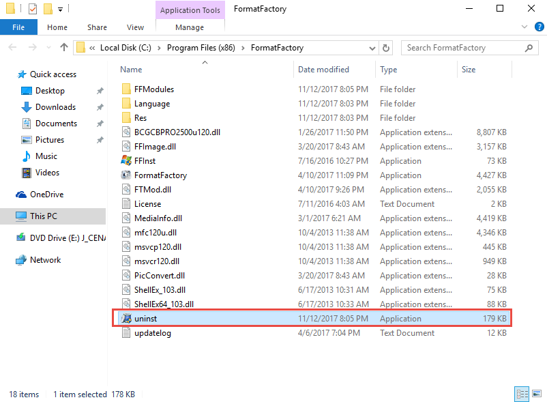Unpin Desktop using its pin icon

100,91
